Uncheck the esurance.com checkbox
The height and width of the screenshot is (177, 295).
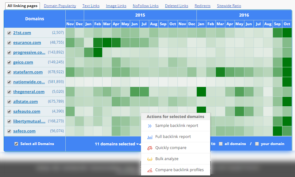click(x=9, y=43)
